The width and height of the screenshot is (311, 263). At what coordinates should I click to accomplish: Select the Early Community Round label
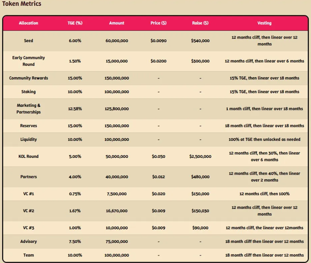coord(28,61)
